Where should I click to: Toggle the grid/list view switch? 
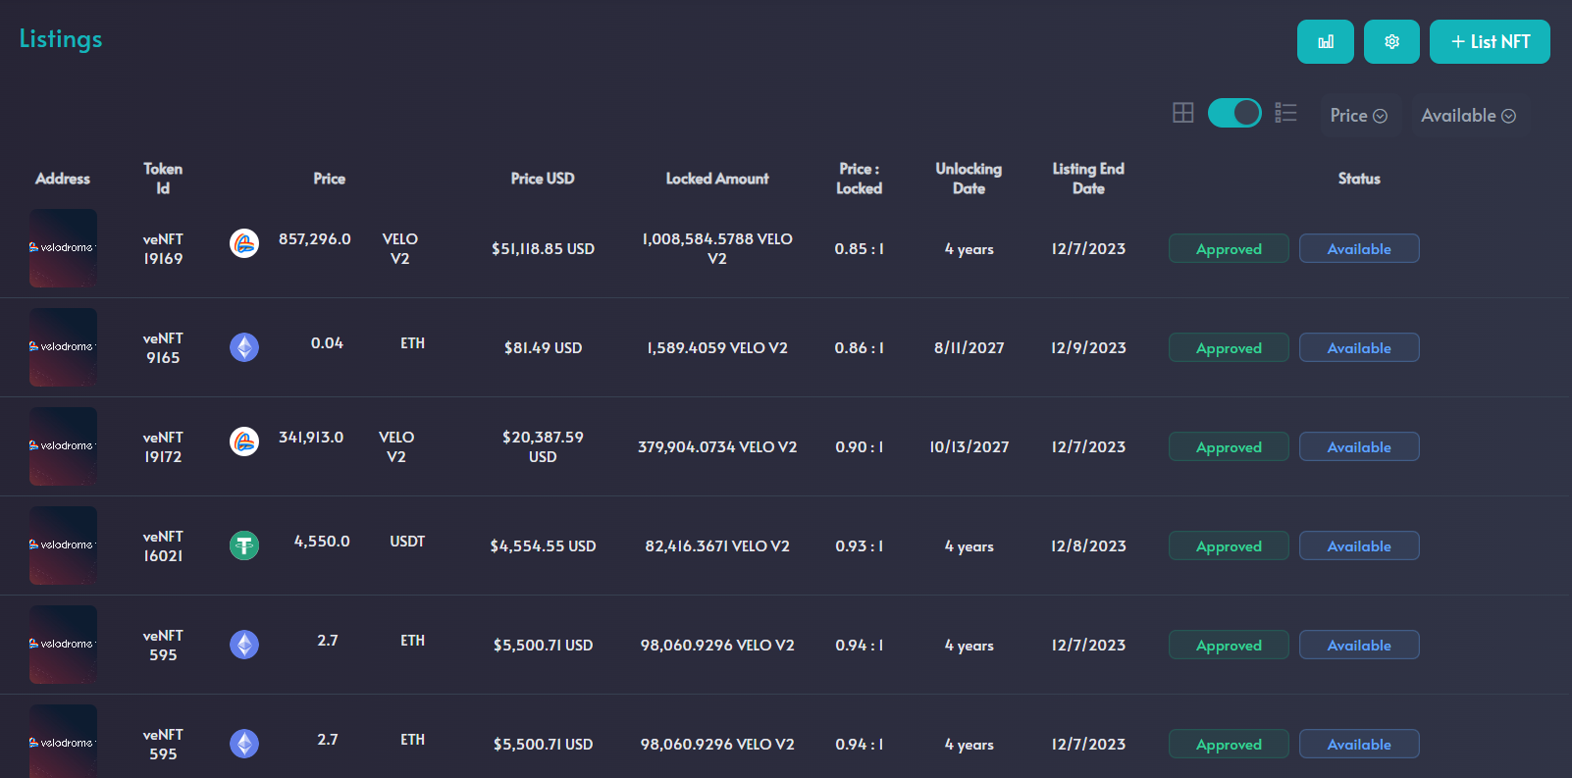click(1234, 113)
